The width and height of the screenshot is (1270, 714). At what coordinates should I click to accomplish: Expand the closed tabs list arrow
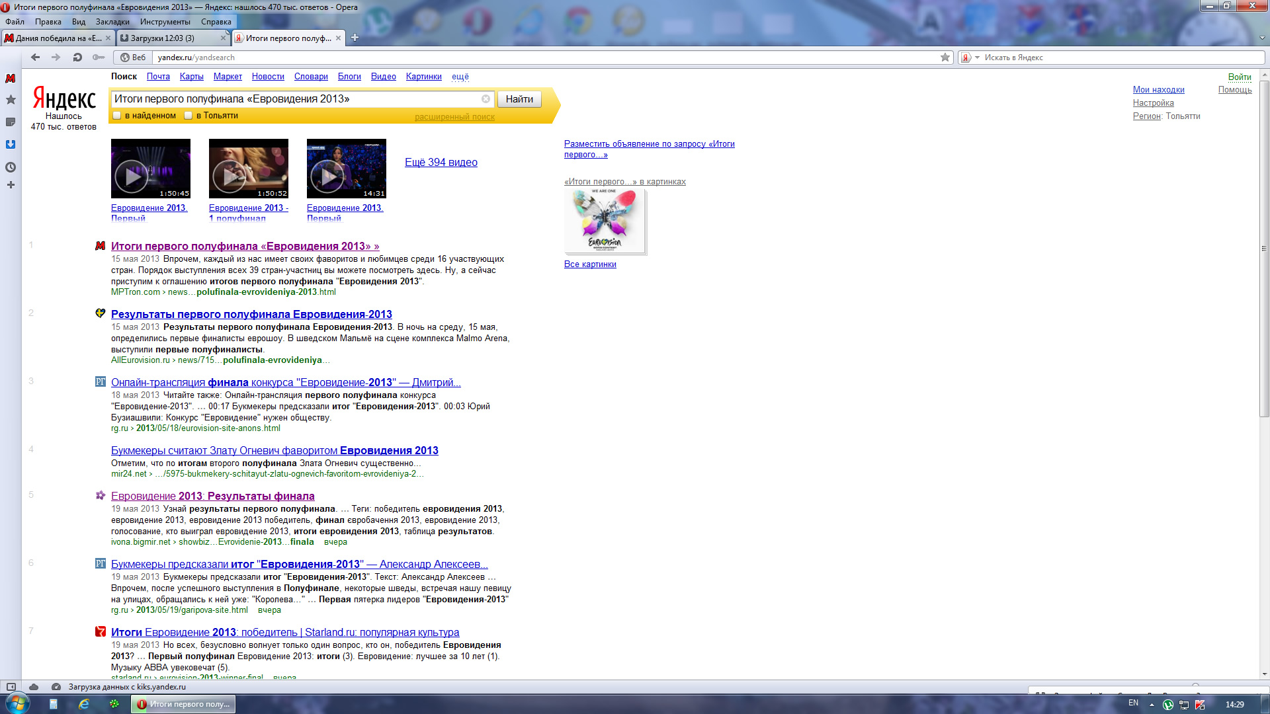(1262, 38)
